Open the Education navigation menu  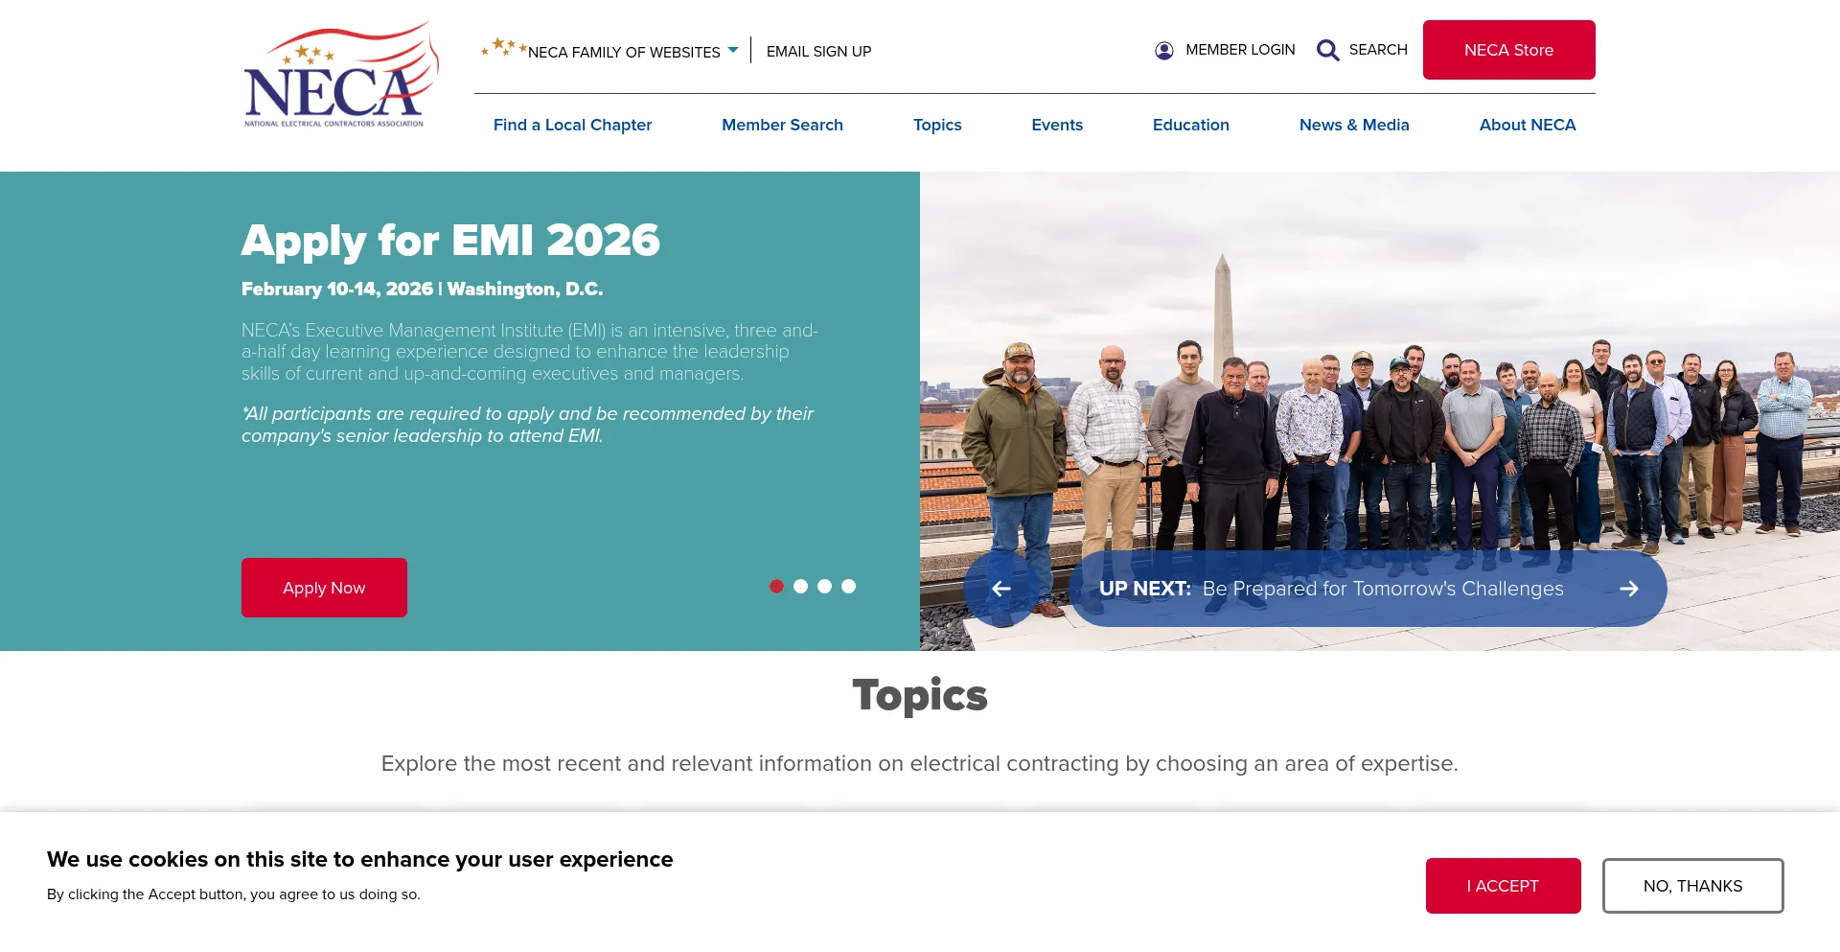tap(1190, 125)
